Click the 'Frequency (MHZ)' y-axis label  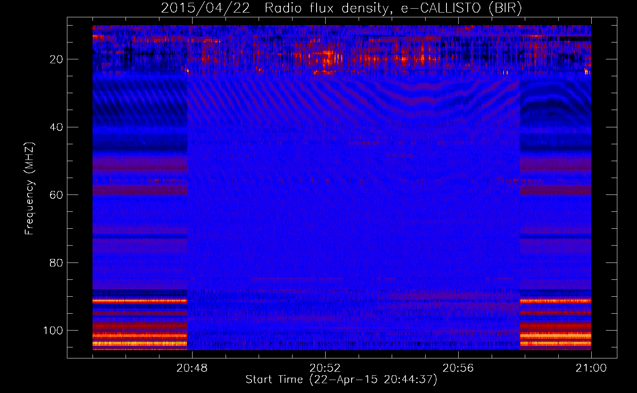(x=30, y=189)
